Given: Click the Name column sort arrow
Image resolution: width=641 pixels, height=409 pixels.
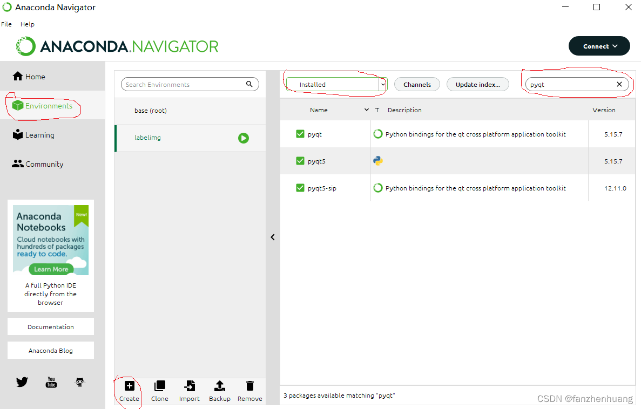Looking at the screenshot, I should [366, 110].
